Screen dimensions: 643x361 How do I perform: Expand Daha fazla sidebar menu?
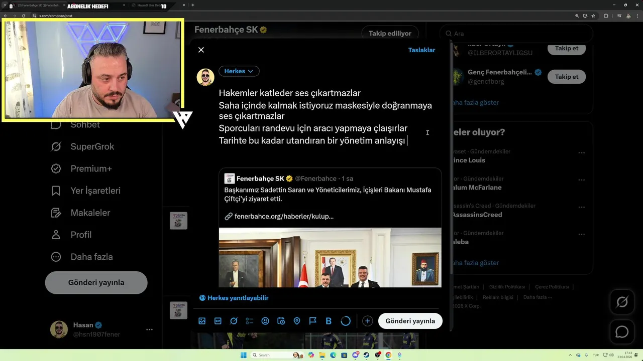[x=81, y=257]
